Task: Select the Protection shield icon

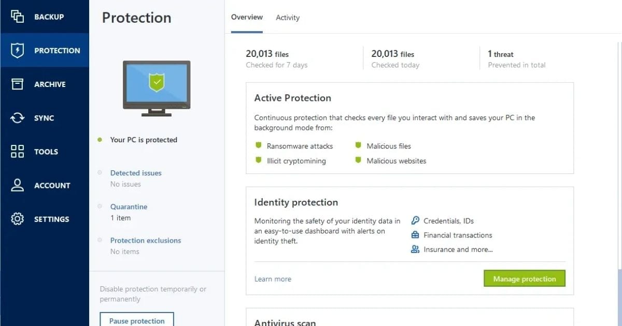Action: click(x=18, y=50)
